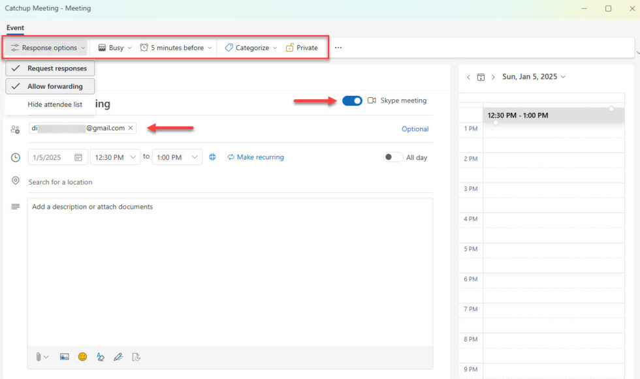Change the 12:30 PM start time
The image size is (640, 379).
115,157
